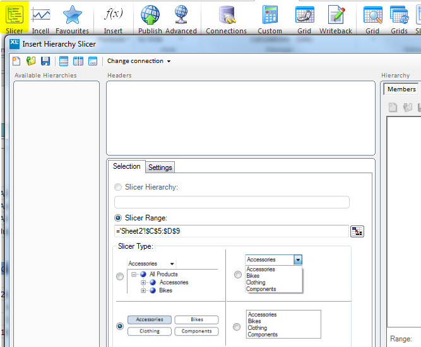Choose the list-box slicer type radio
Screen dimensions: 421x347
pos(237,326)
